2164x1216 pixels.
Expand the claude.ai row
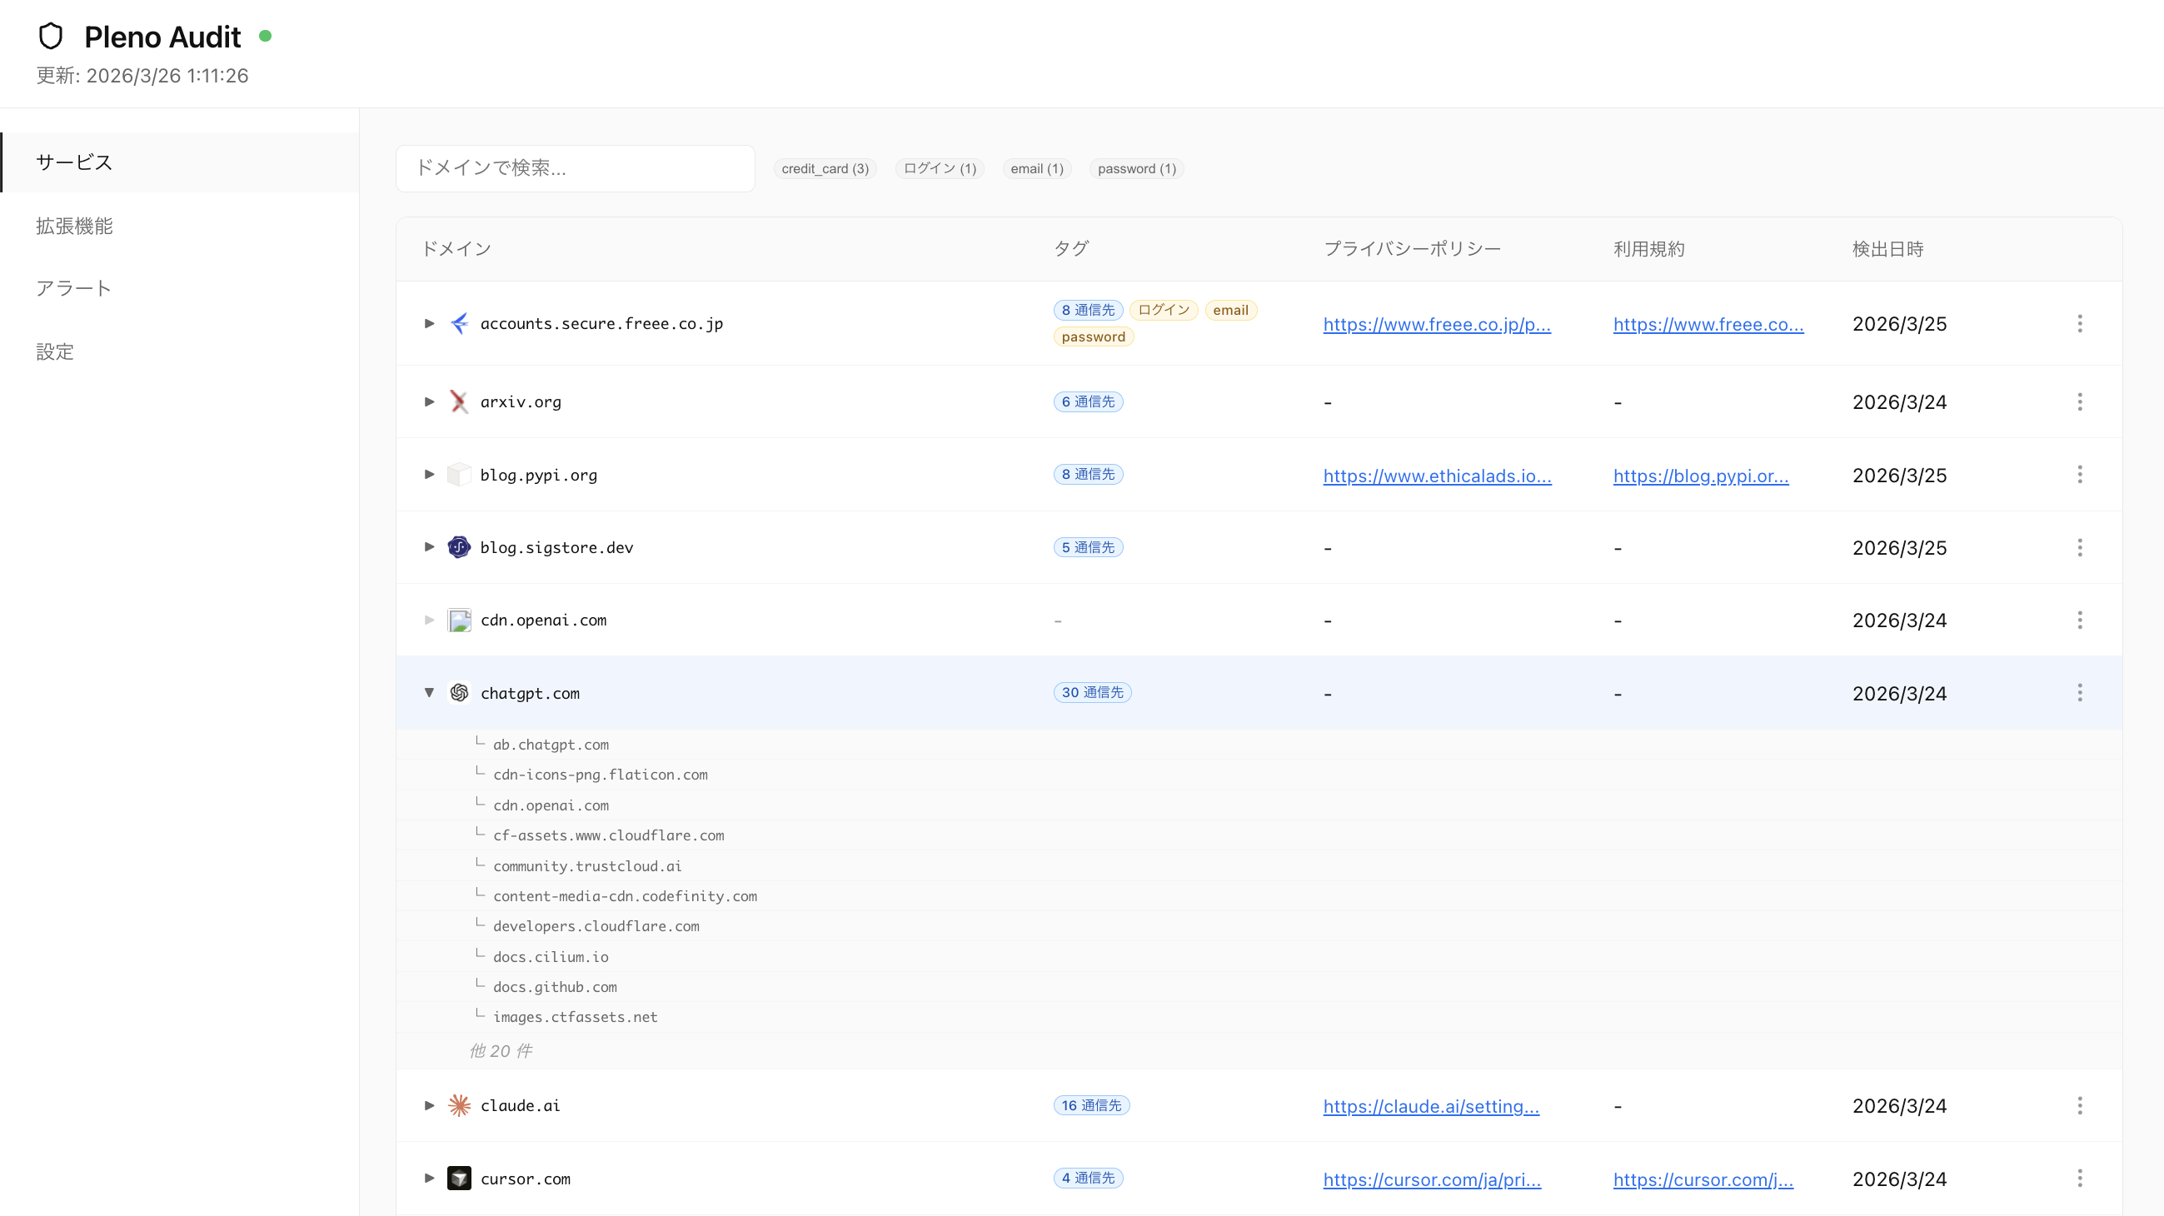pos(429,1105)
